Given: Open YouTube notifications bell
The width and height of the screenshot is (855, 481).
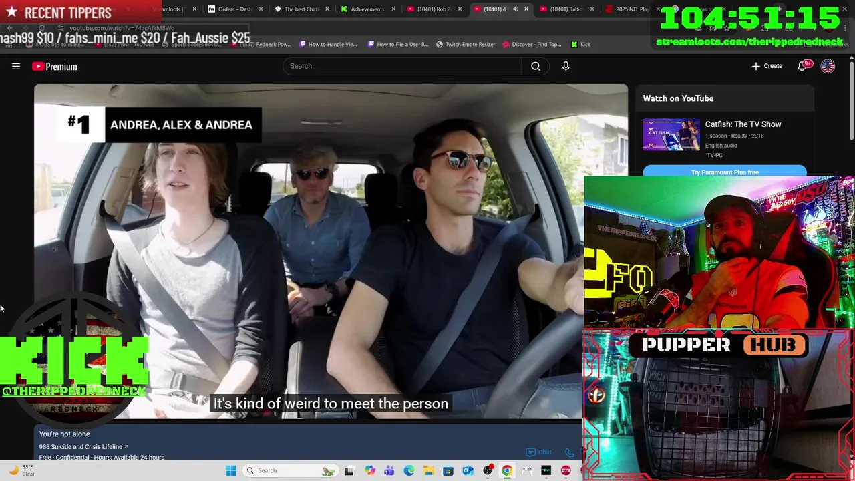Looking at the screenshot, I should 804,66.
